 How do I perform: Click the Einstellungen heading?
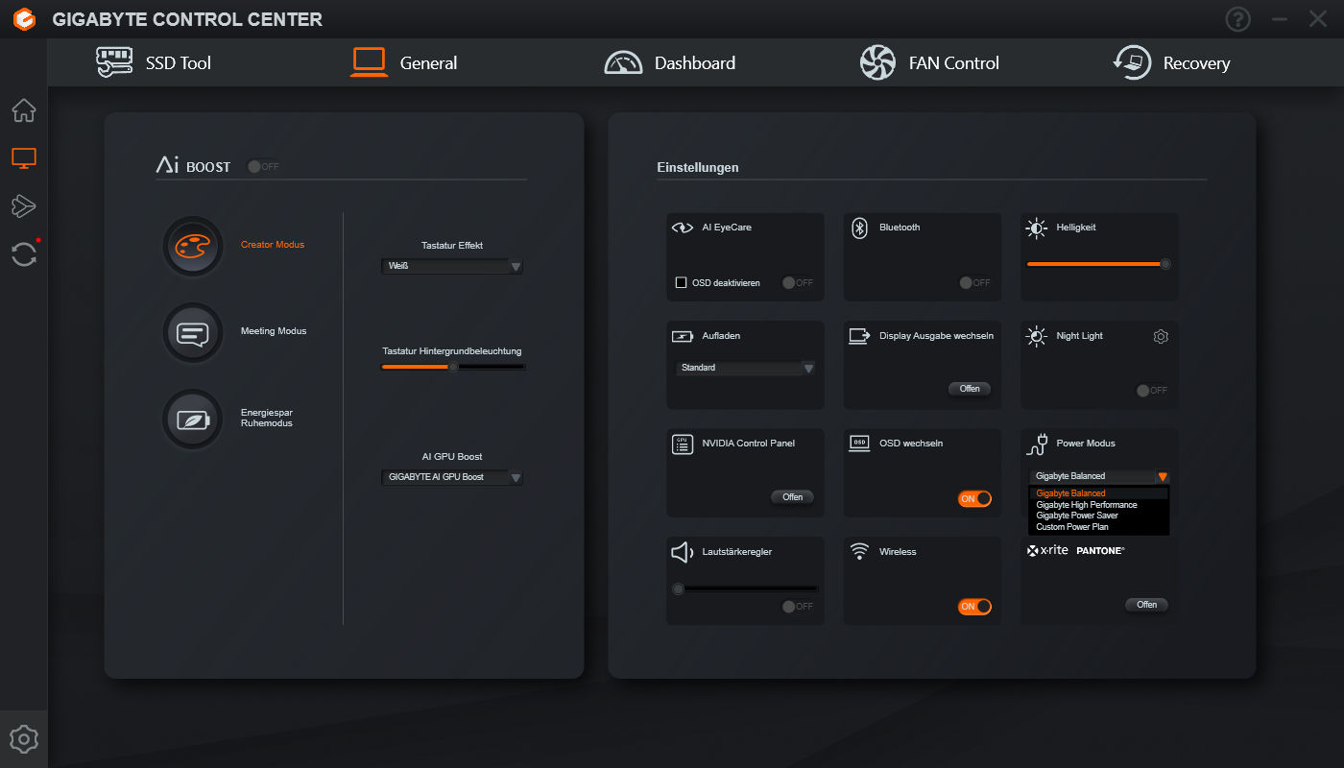coord(698,168)
